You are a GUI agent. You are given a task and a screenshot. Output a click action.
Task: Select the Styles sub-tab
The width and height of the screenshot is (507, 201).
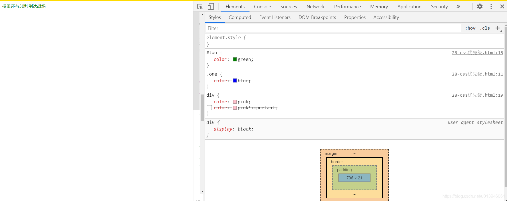(215, 17)
